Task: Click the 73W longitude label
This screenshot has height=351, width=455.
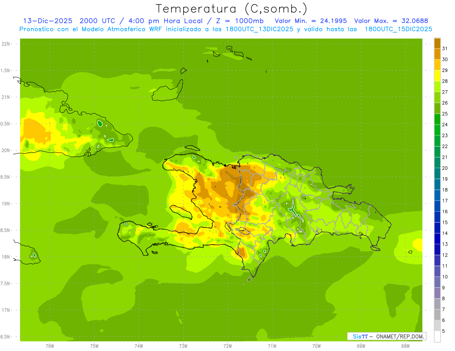Action: [x=183, y=346]
